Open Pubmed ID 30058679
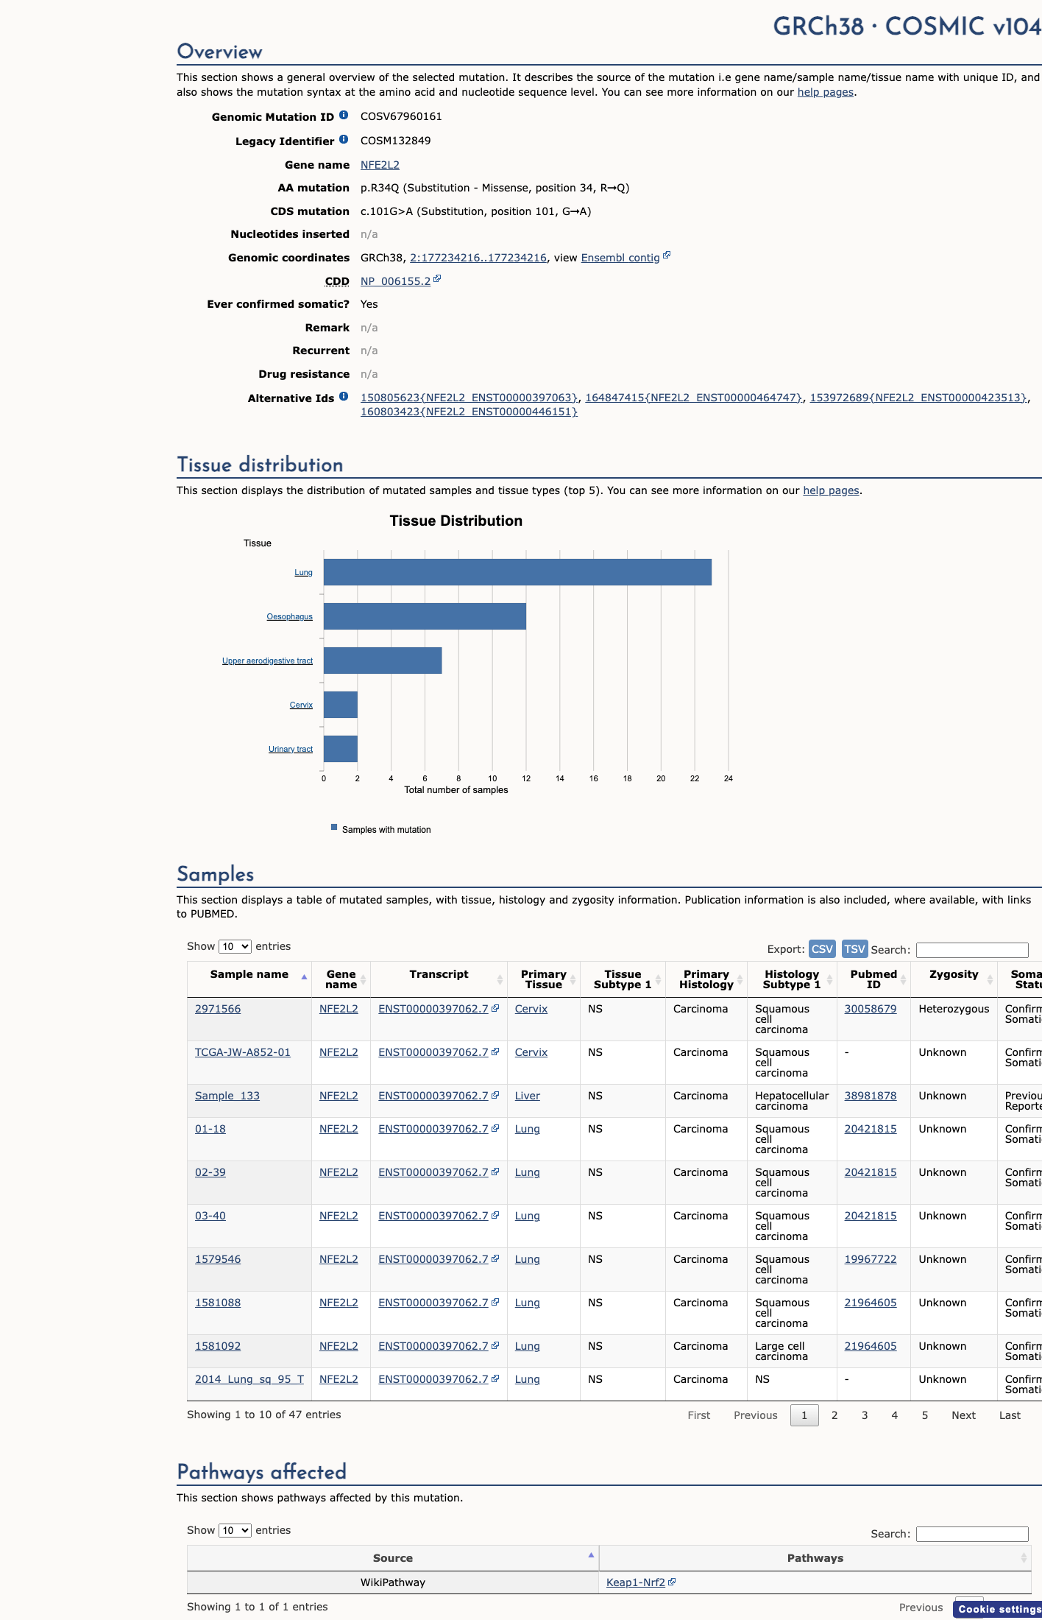1042x1620 pixels. (871, 1009)
